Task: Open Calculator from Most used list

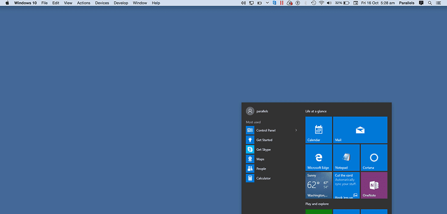Action: pos(272,178)
